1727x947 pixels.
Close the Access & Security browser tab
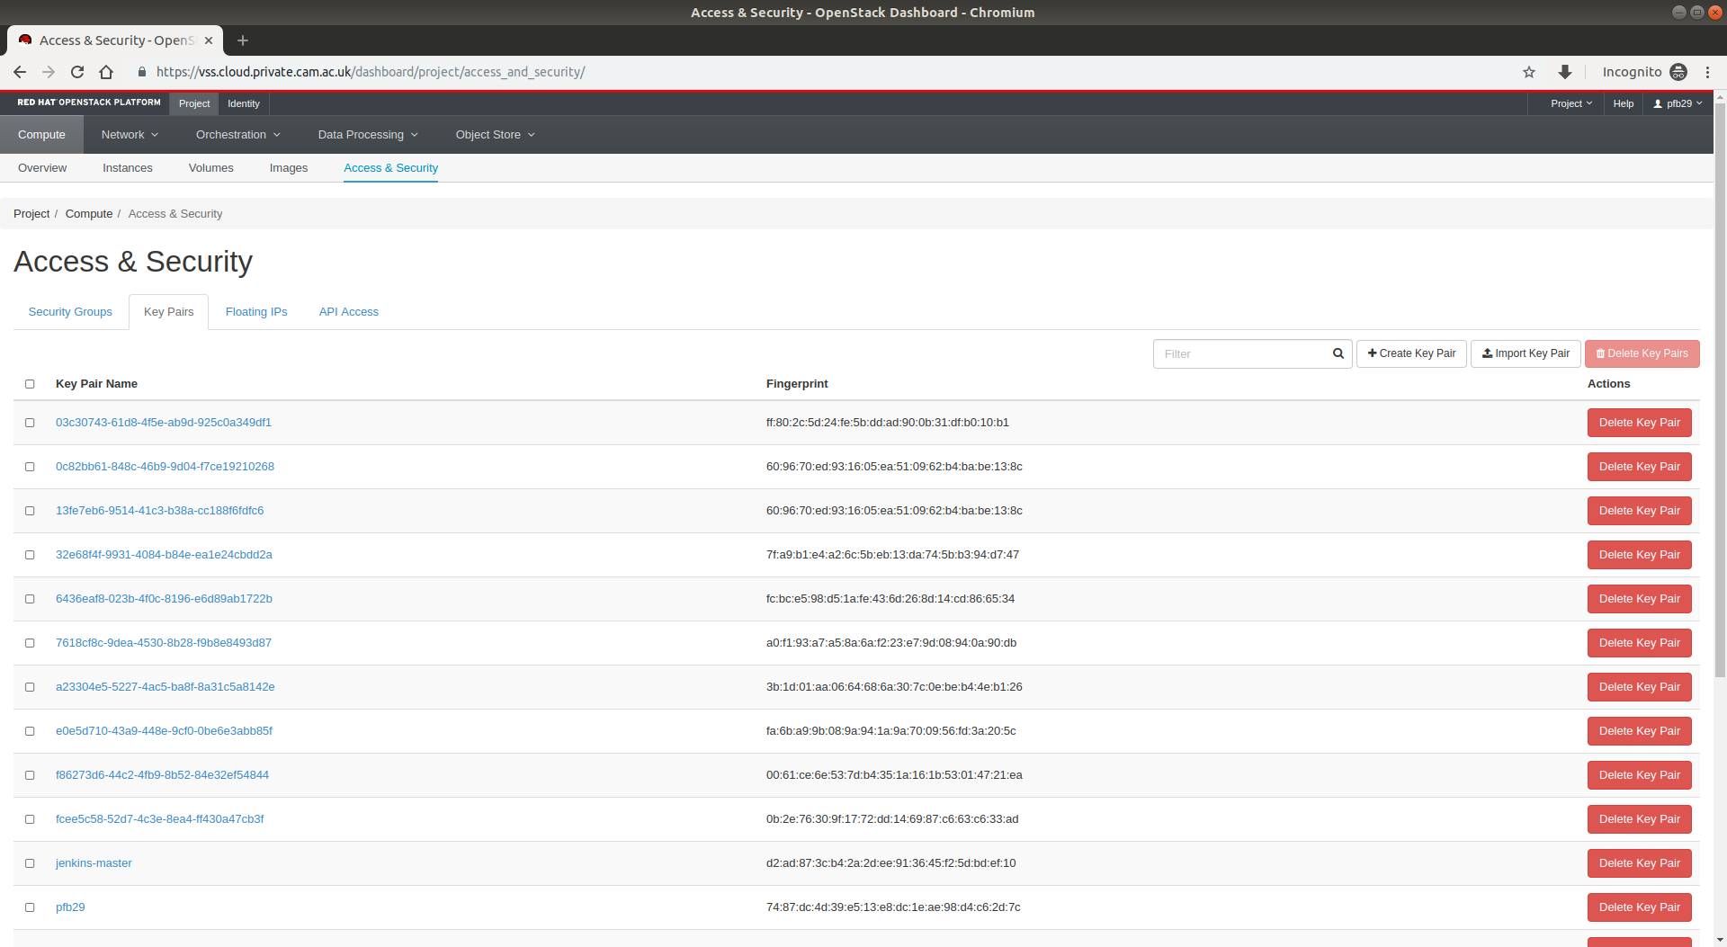pyautogui.click(x=209, y=40)
